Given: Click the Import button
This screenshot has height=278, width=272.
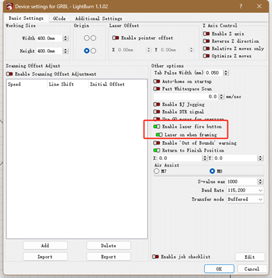Looking at the screenshot, I should (x=45, y=257).
